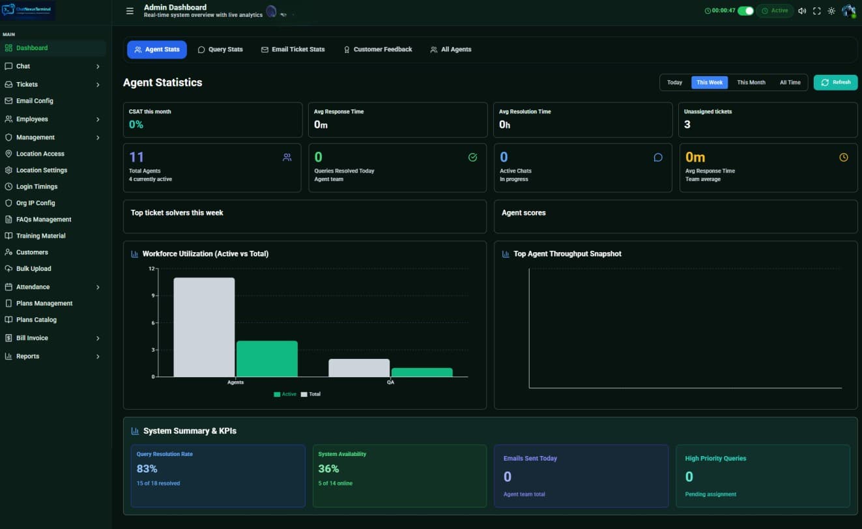
Task: Click the Plans Catalog book icon
Action: click(x=9, y=320)
